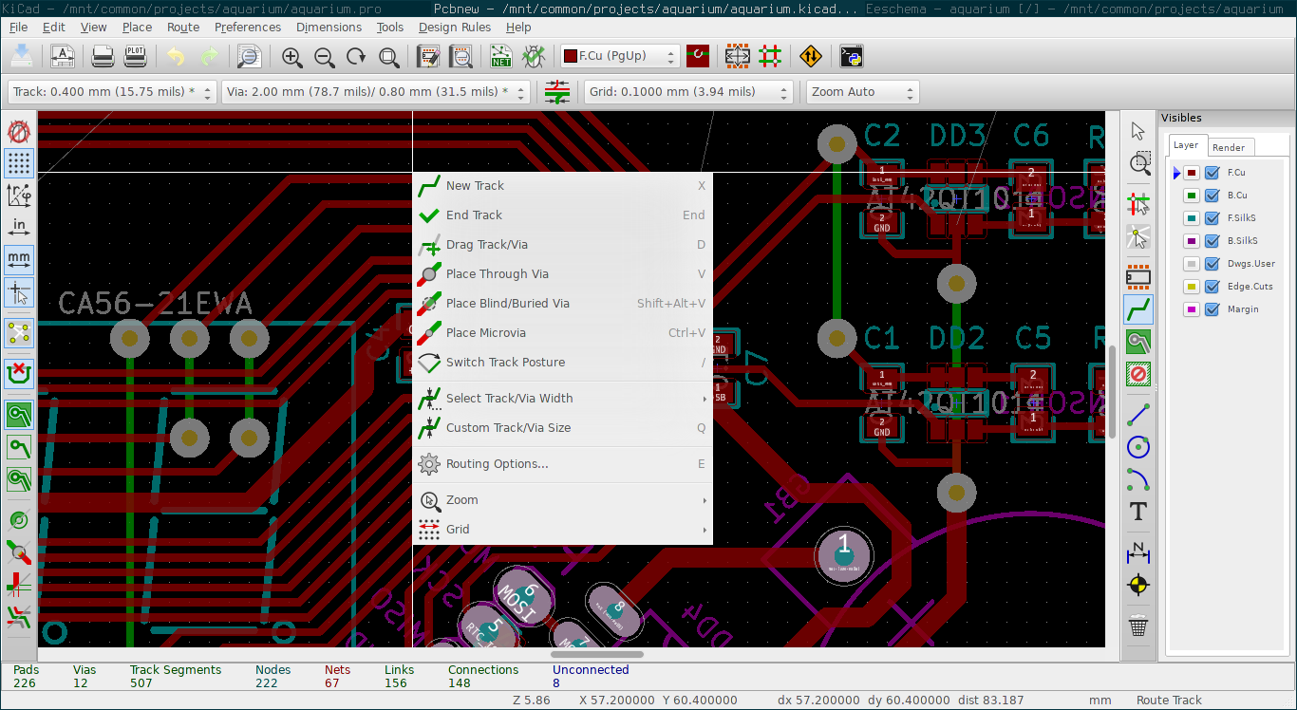Click Routing Options in context menu

(x=497, y=464)
